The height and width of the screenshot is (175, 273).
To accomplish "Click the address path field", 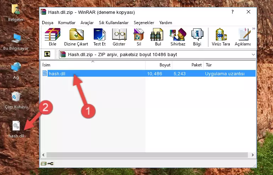I will (158, 55).
